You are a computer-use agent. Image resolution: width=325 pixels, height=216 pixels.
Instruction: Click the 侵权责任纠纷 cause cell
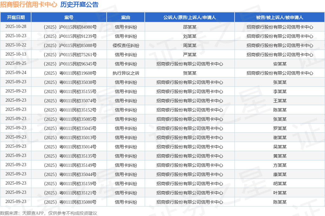click(126, 45)
